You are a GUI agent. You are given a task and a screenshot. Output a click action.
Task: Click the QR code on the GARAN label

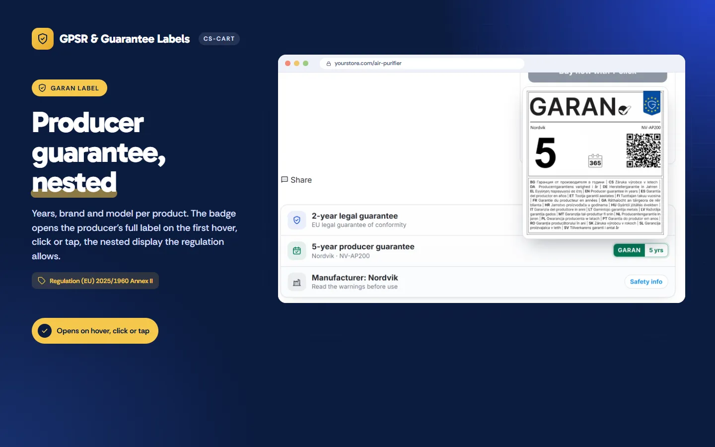point(643,150)
